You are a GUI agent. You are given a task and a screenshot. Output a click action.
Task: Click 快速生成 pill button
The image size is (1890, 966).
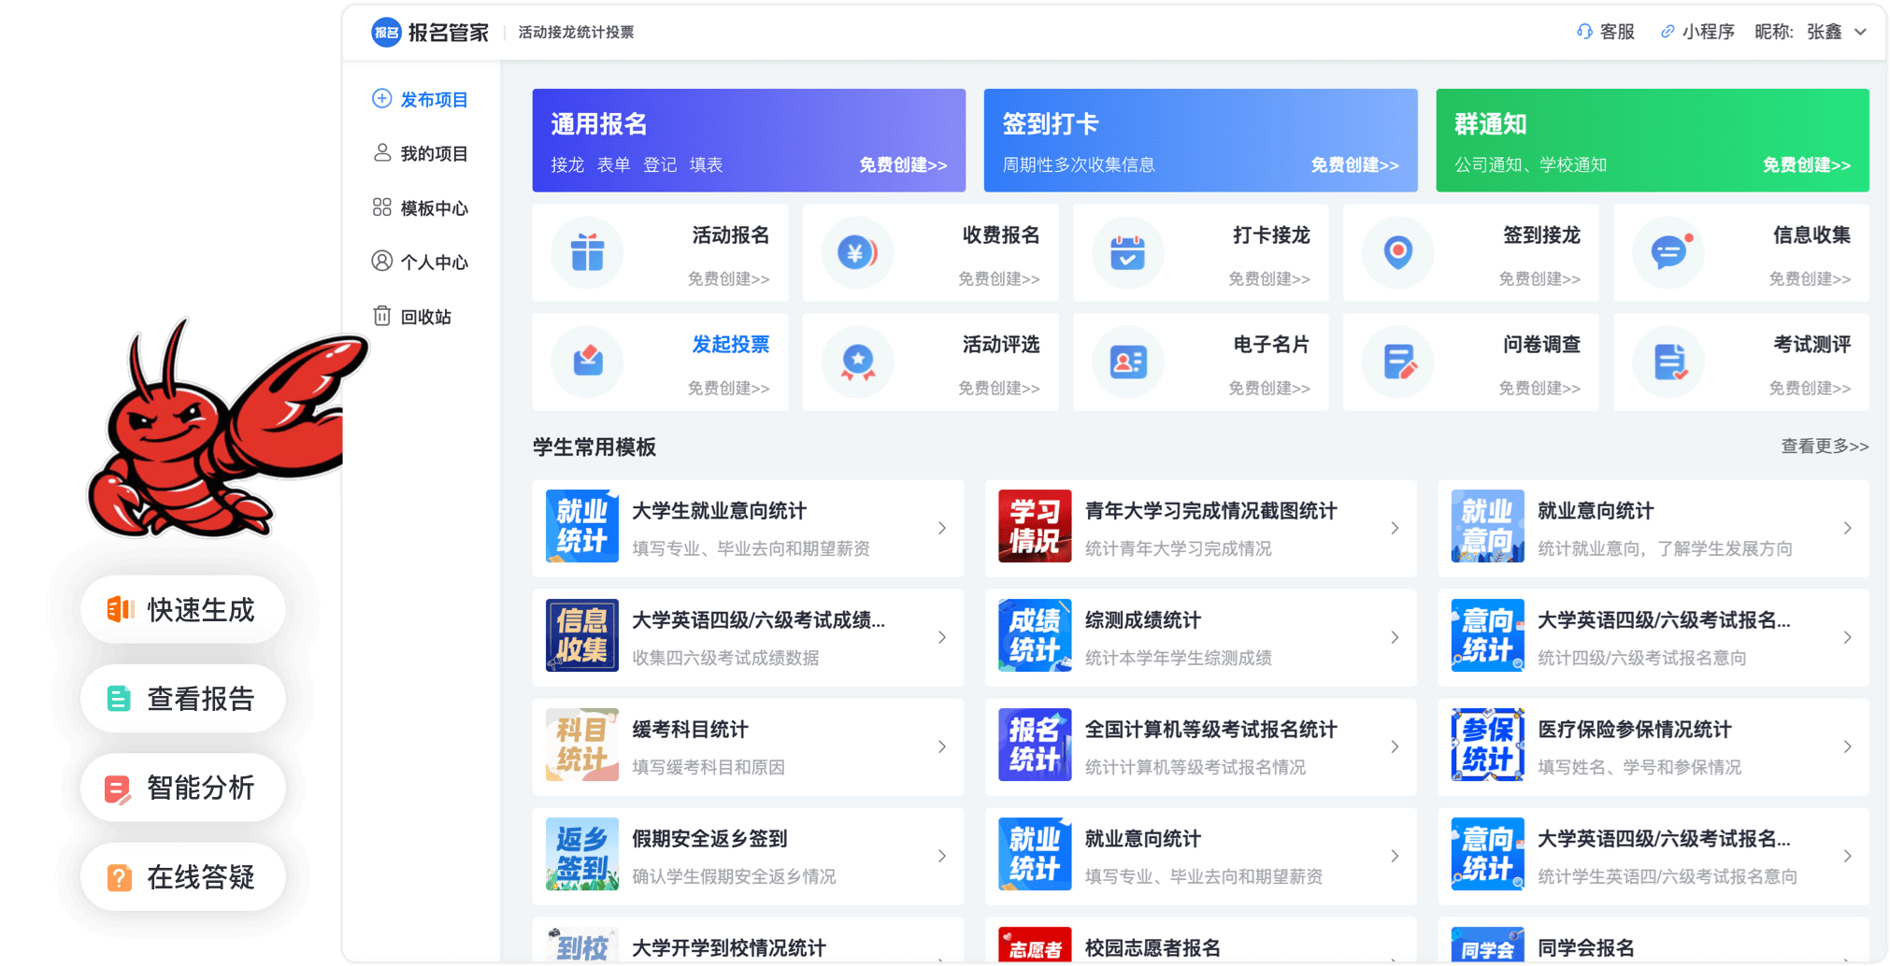(x=182, y=609)
